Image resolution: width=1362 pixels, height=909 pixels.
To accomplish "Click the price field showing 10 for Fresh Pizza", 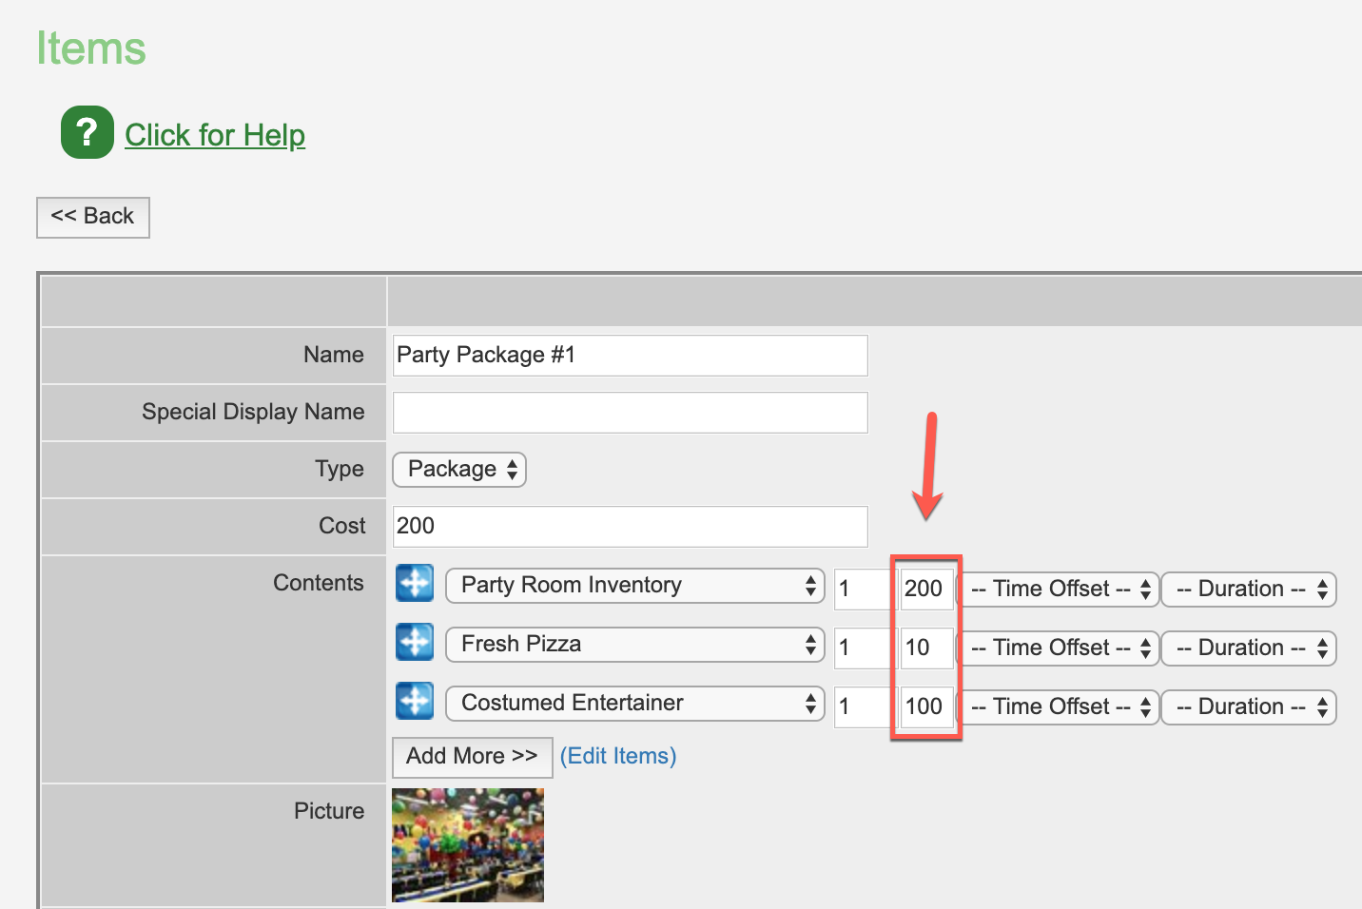I will coord(927,648).
